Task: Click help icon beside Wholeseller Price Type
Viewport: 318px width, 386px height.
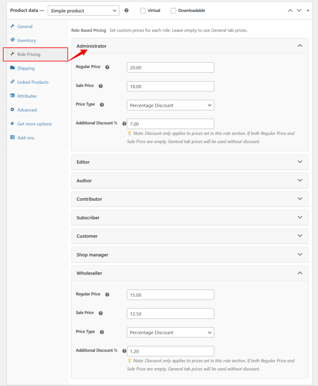Action: pos(102,332)
